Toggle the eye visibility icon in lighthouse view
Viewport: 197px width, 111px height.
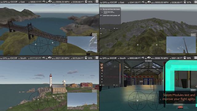tap(50, 58)
